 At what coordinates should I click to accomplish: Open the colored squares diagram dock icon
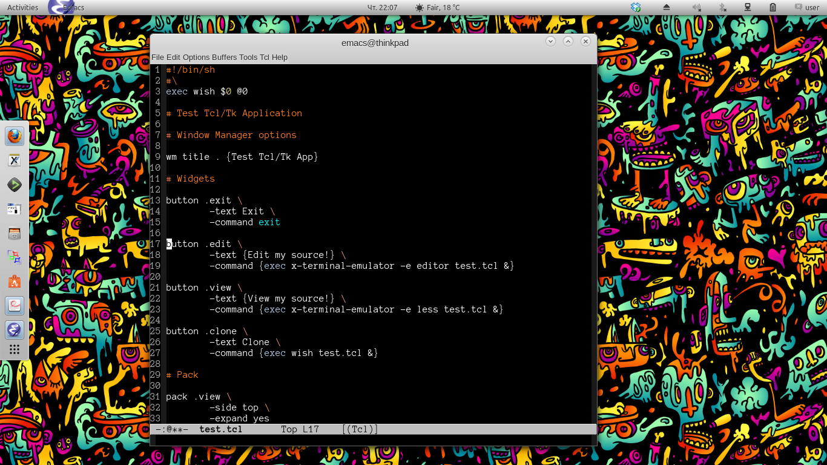click(15, 257)
